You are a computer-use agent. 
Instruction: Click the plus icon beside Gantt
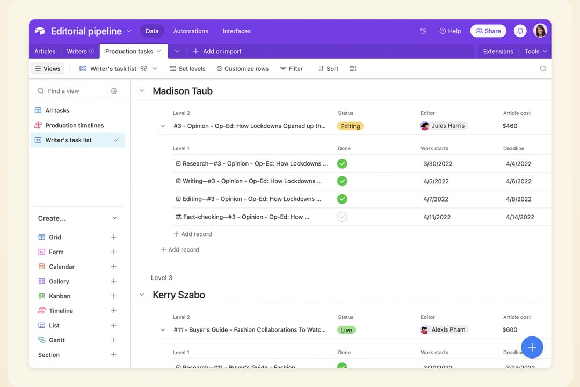[113, 340]
